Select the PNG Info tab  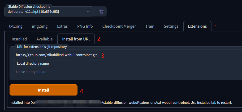tap(85, 26)
